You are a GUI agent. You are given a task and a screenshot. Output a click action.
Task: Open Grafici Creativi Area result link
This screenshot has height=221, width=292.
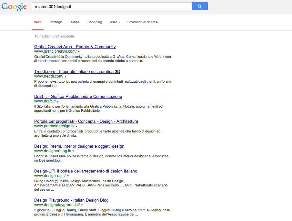tap(75, 47)
